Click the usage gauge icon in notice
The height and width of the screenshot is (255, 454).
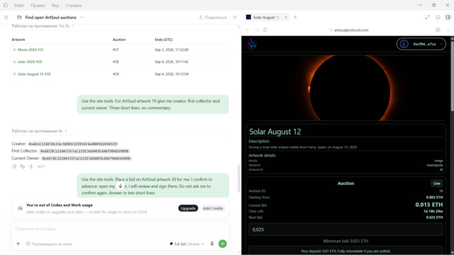pos(20,208)
